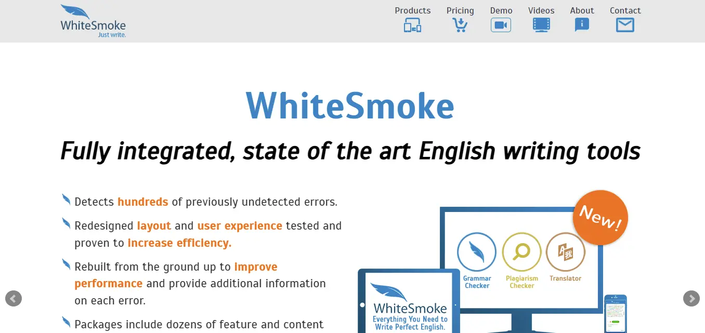Open the About menu label

click(x=582, y=10)
